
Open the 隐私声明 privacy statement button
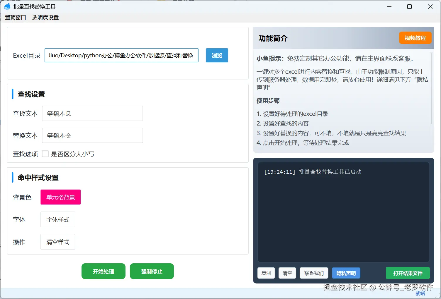(x=346, y=273)
